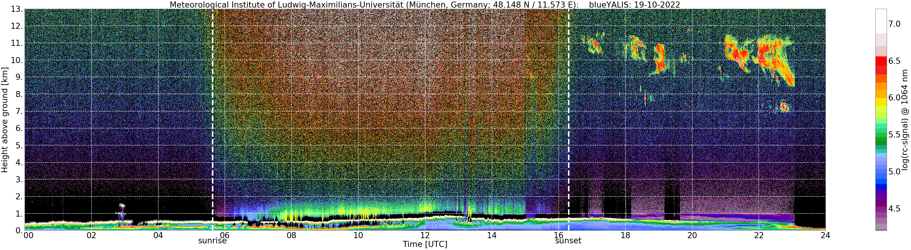Click the x-axis tick label 08
911x250 pixels.
coord(291,235)
